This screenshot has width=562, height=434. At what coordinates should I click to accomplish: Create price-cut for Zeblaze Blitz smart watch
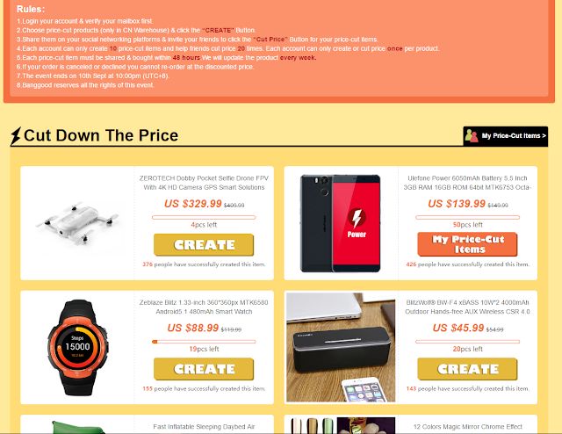(204, 369)
